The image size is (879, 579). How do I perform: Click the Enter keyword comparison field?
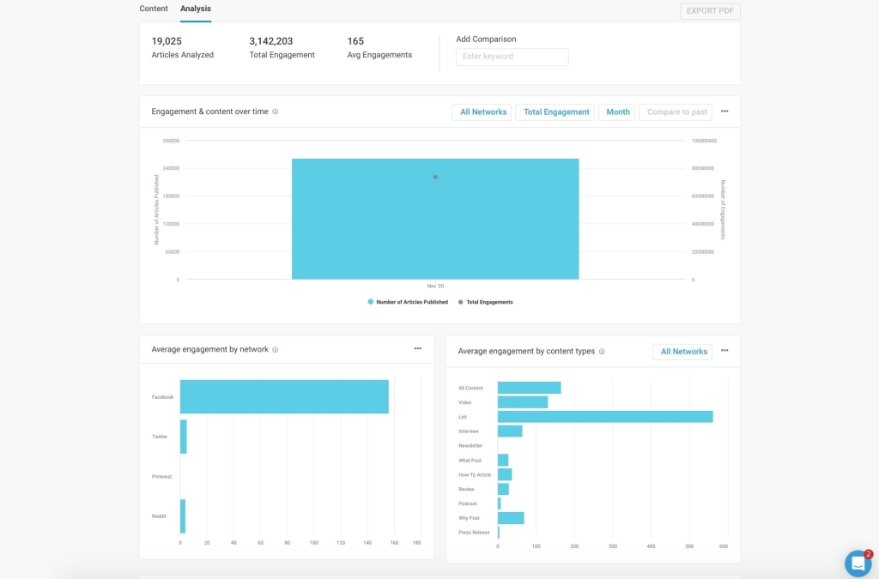coord(512,57)
